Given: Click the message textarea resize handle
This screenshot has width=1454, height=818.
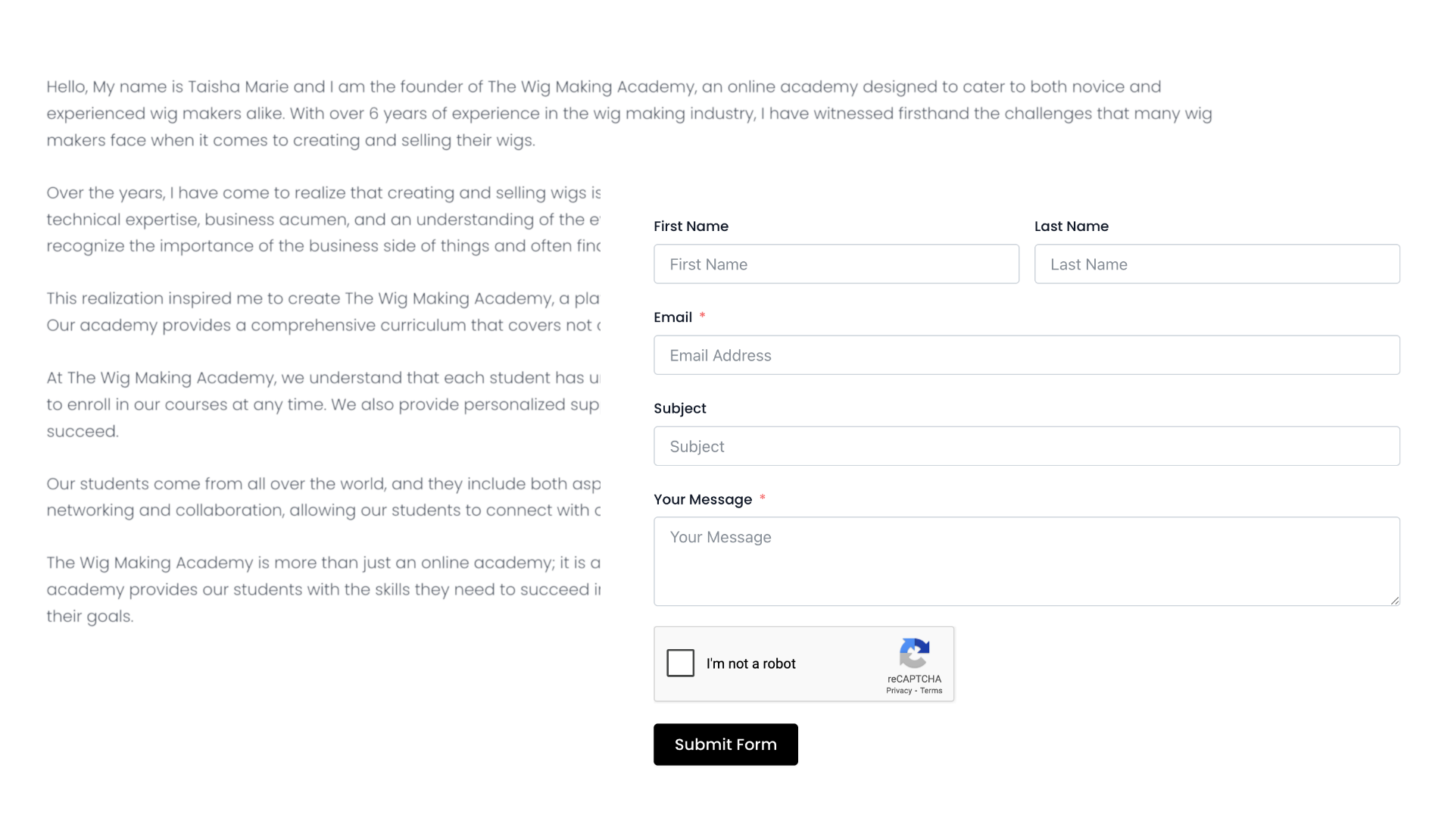Looking at the screenshot, I should point(1394,601).
